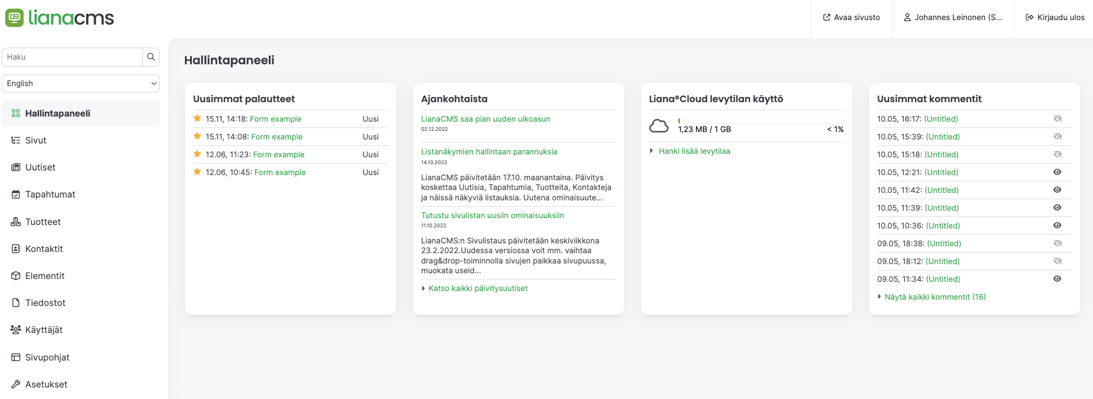
Task: Open Form example from 15.11, 14:08
Action: pos(277,137)
